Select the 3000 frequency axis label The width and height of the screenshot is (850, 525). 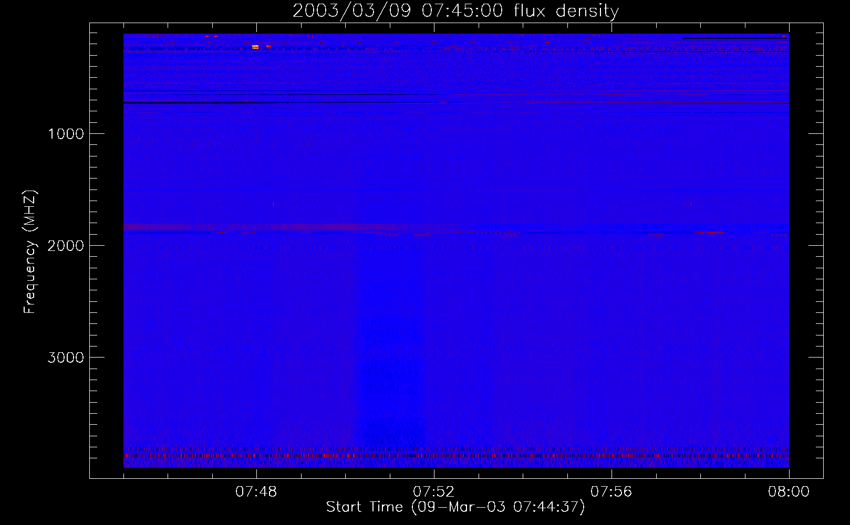pos(66,358)
